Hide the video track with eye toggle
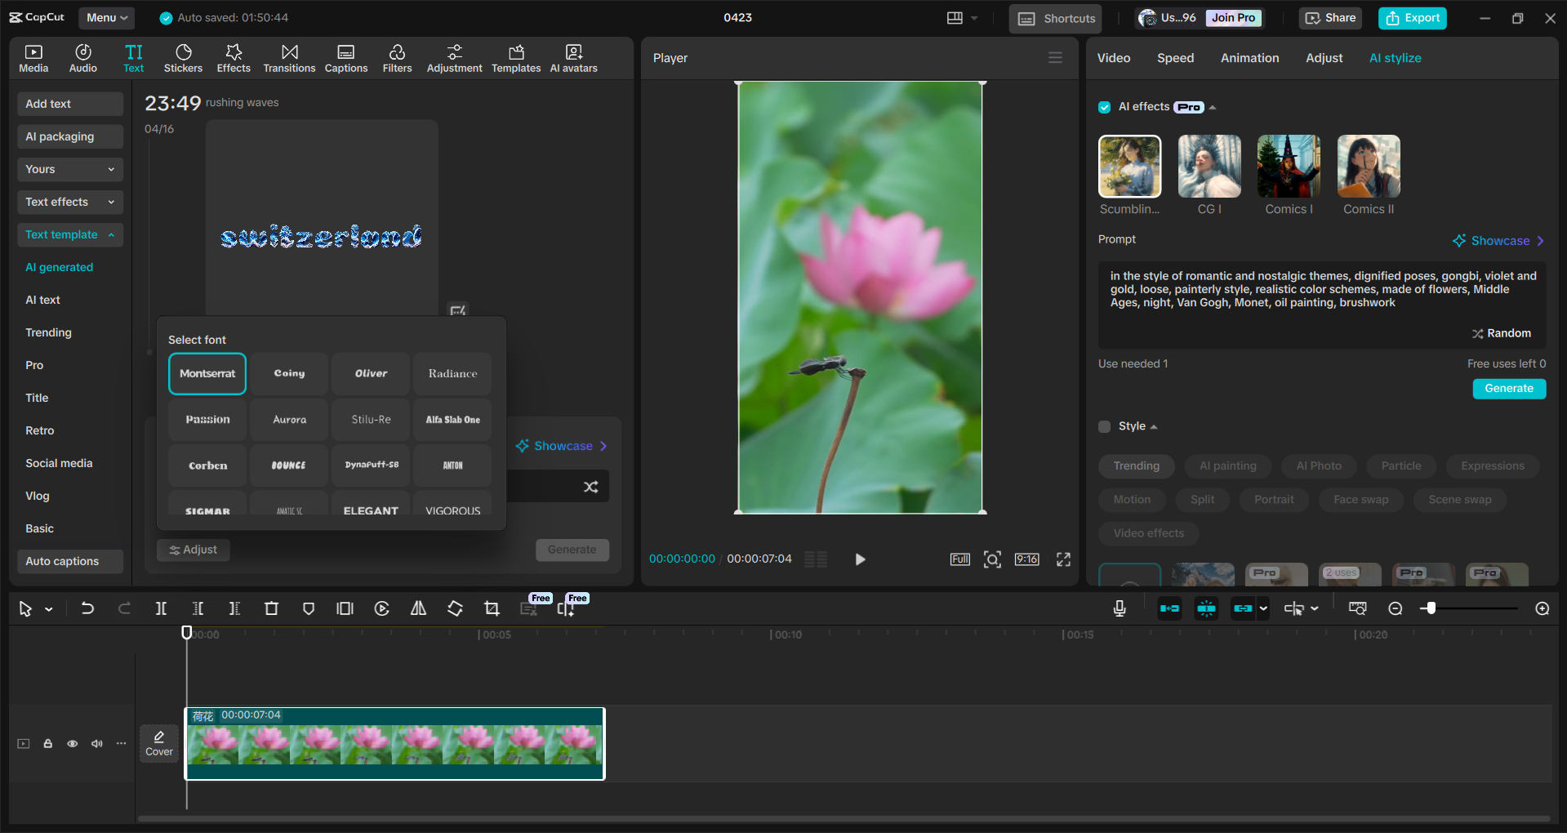Image resolution: width=1567 pixels, height=833 pixels. [x=72, y=744]
